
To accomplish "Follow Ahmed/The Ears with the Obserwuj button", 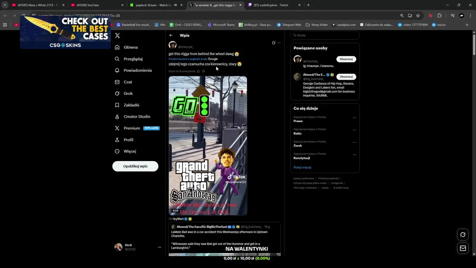I will (346, 77).
